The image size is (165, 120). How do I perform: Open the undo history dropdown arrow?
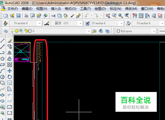point(92,15)
